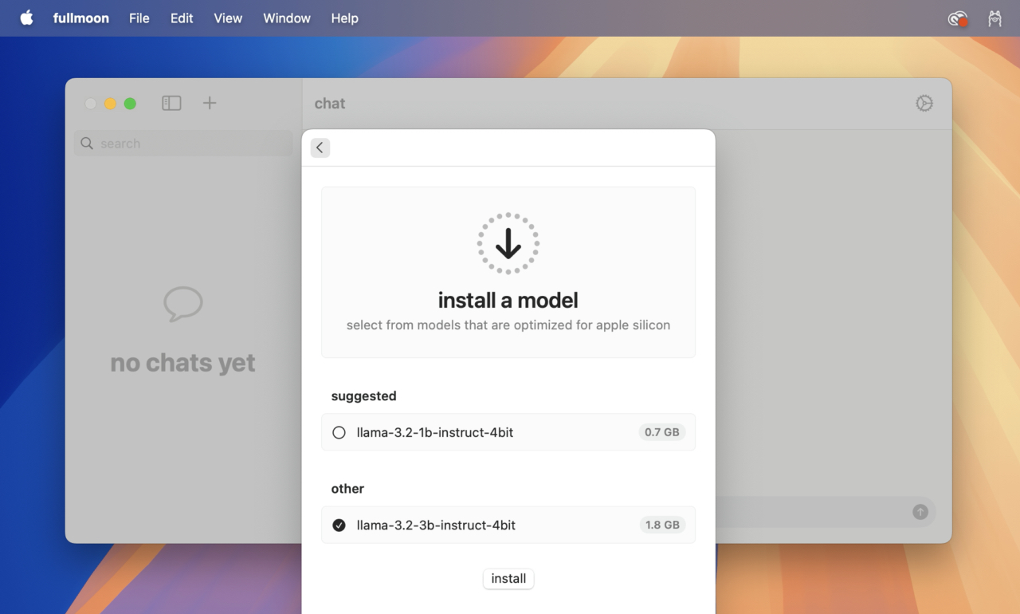Open settings via the gear icon

(924, 103)
